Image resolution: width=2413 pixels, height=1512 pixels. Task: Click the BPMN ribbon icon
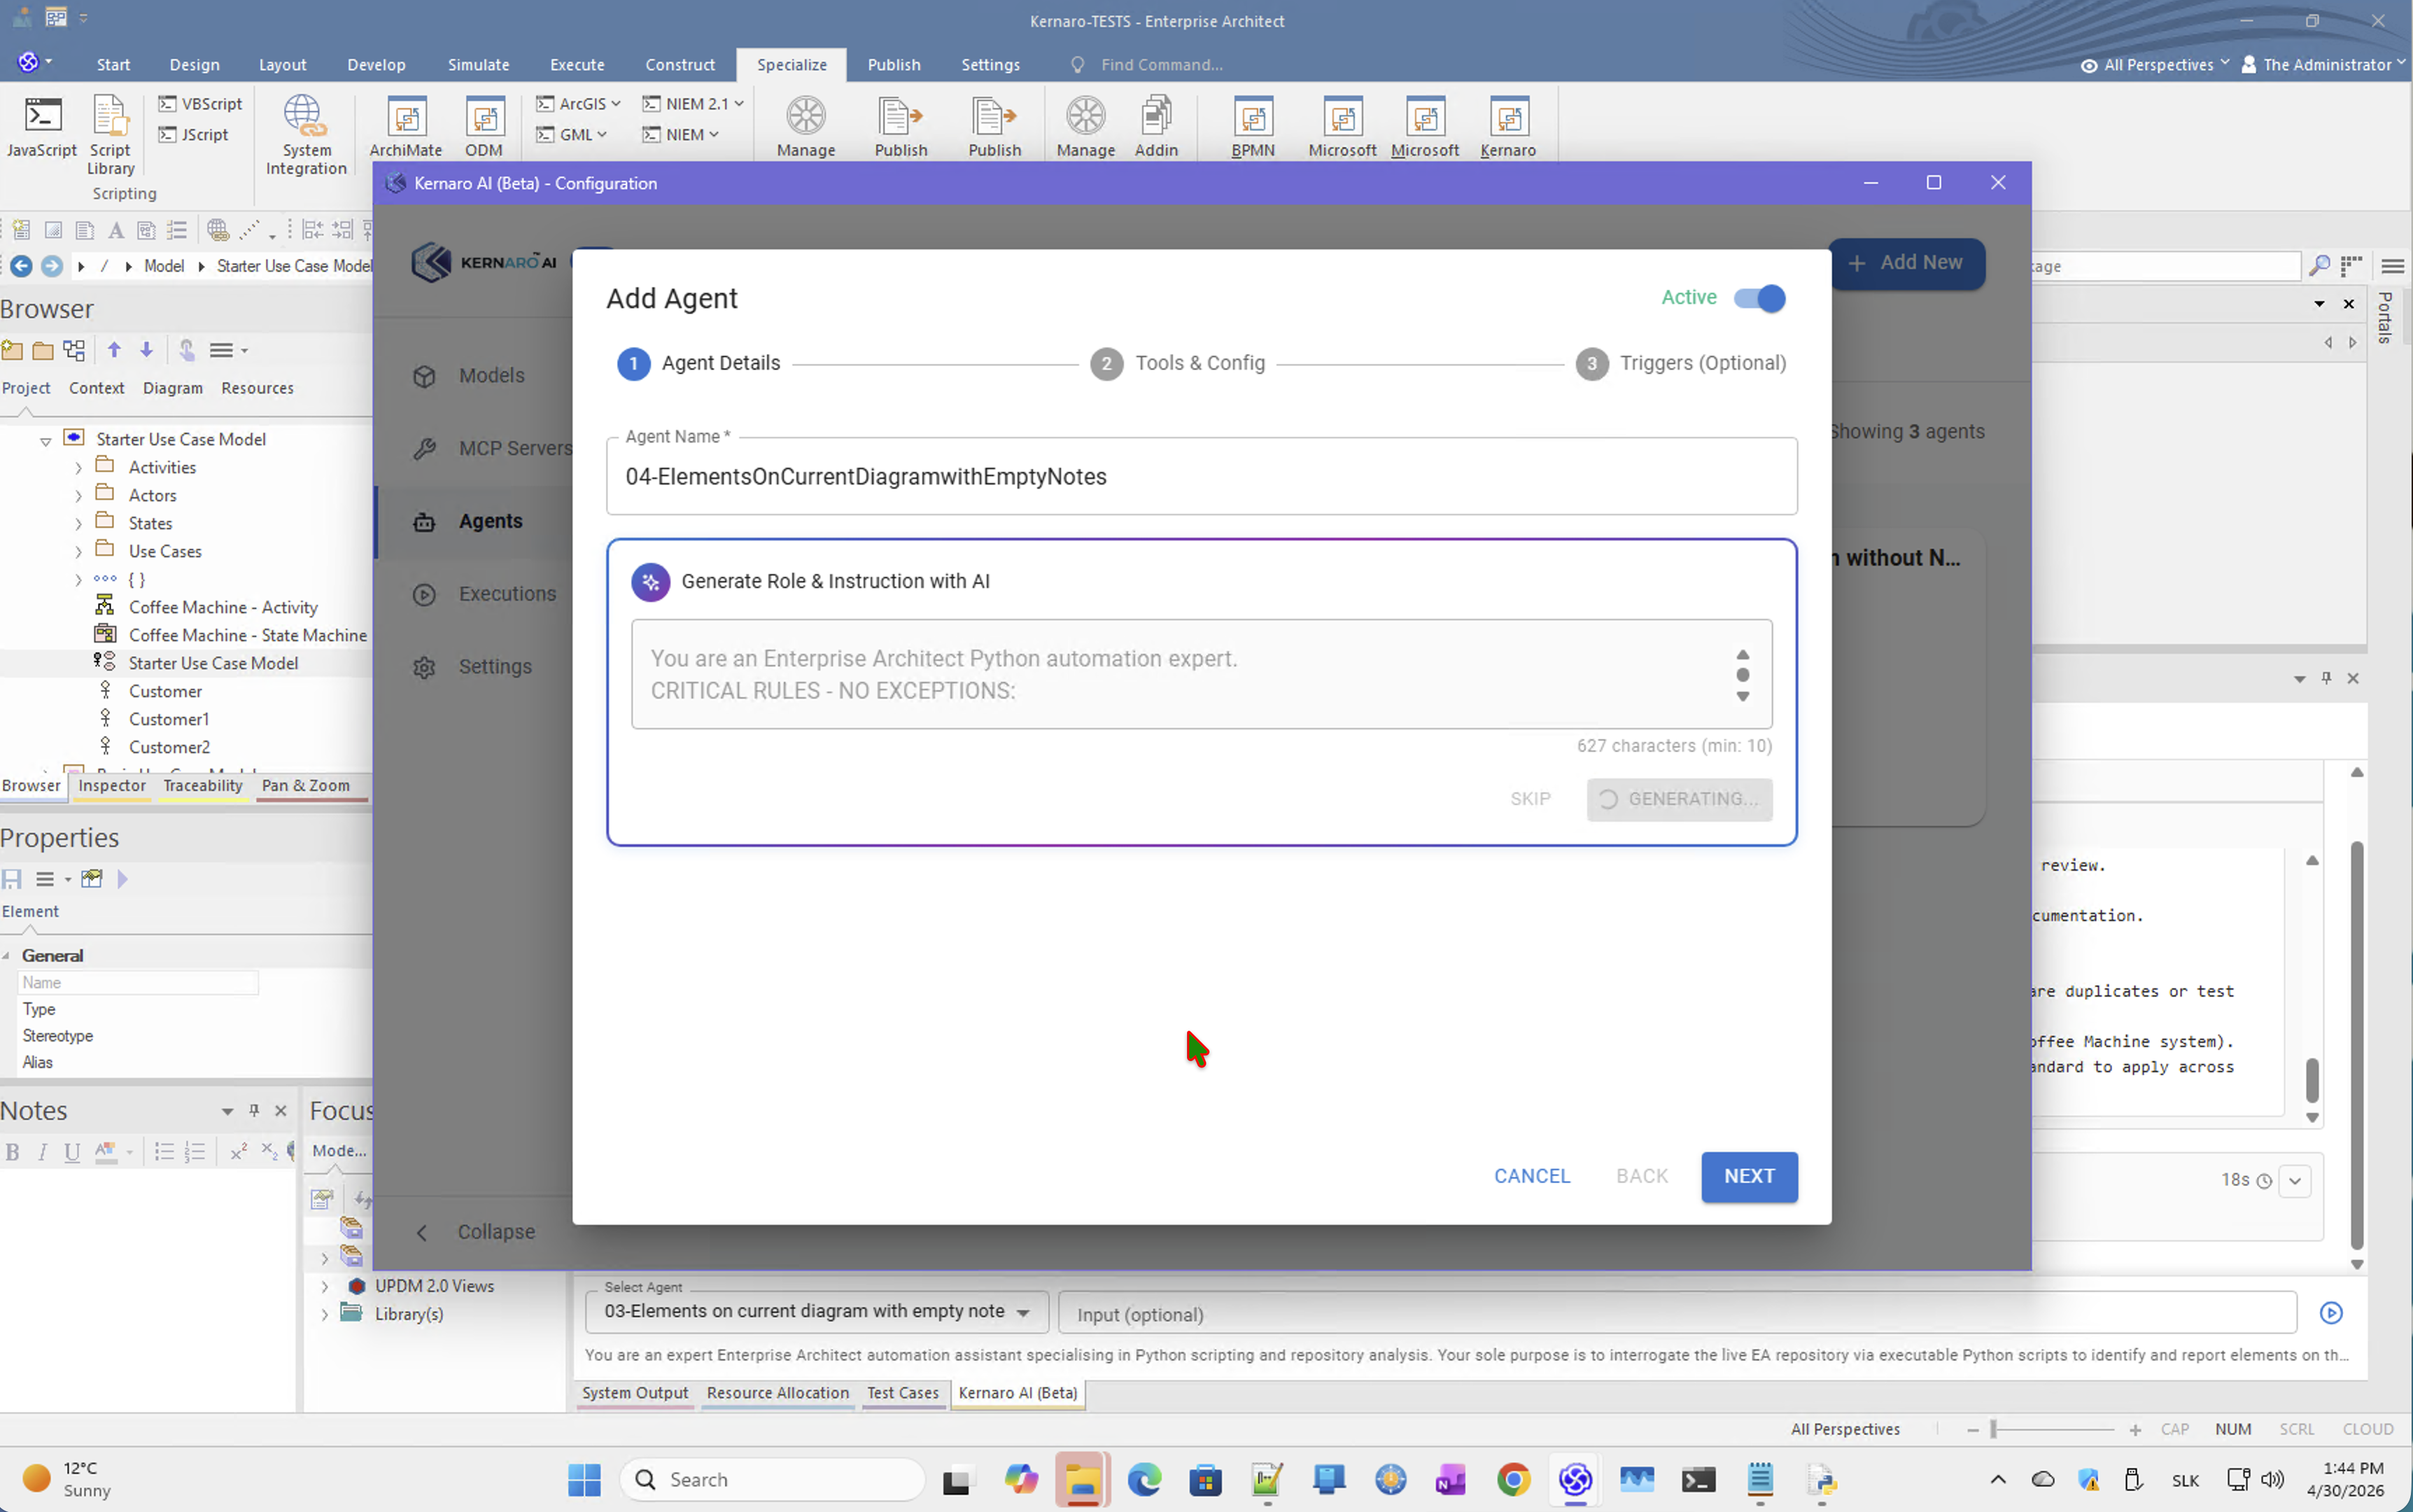[1253, 126]
